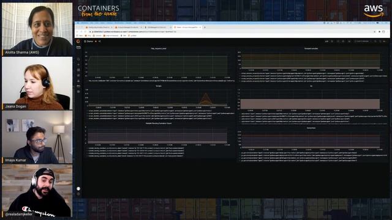Switch to the second browser tab
Viewport: 392px width, 220px height.
[129, 27]
